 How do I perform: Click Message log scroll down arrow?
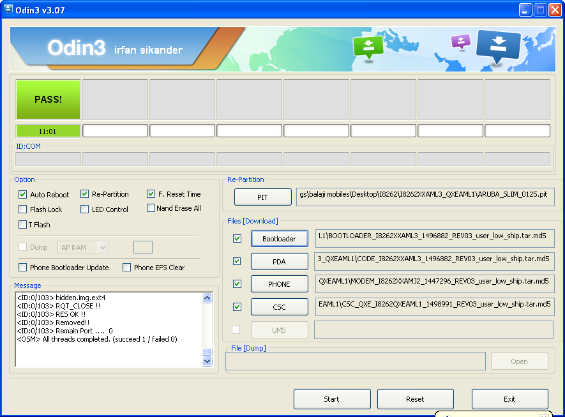point(207,361)
